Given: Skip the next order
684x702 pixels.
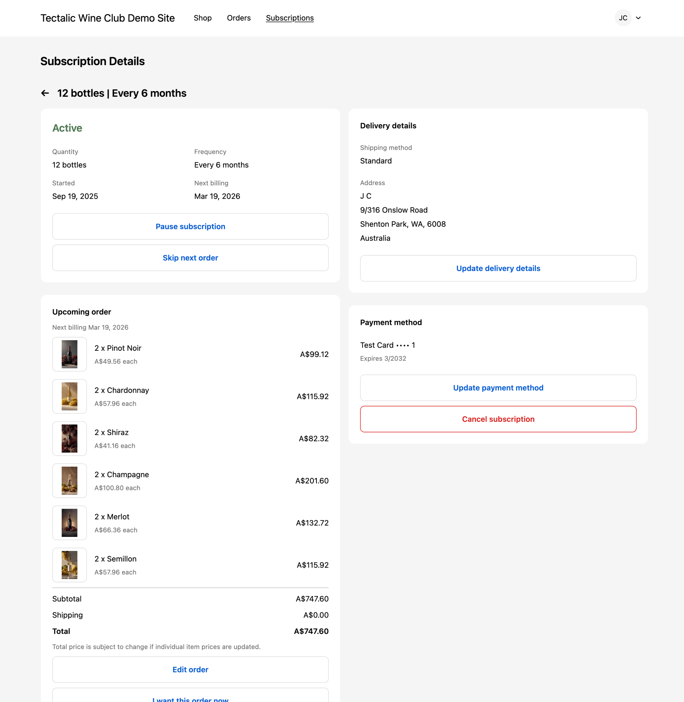Looking at the screenshot, I should 190,257.
